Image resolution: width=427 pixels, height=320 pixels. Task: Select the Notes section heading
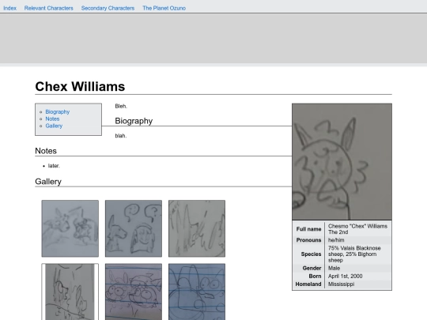pos(46,151)
